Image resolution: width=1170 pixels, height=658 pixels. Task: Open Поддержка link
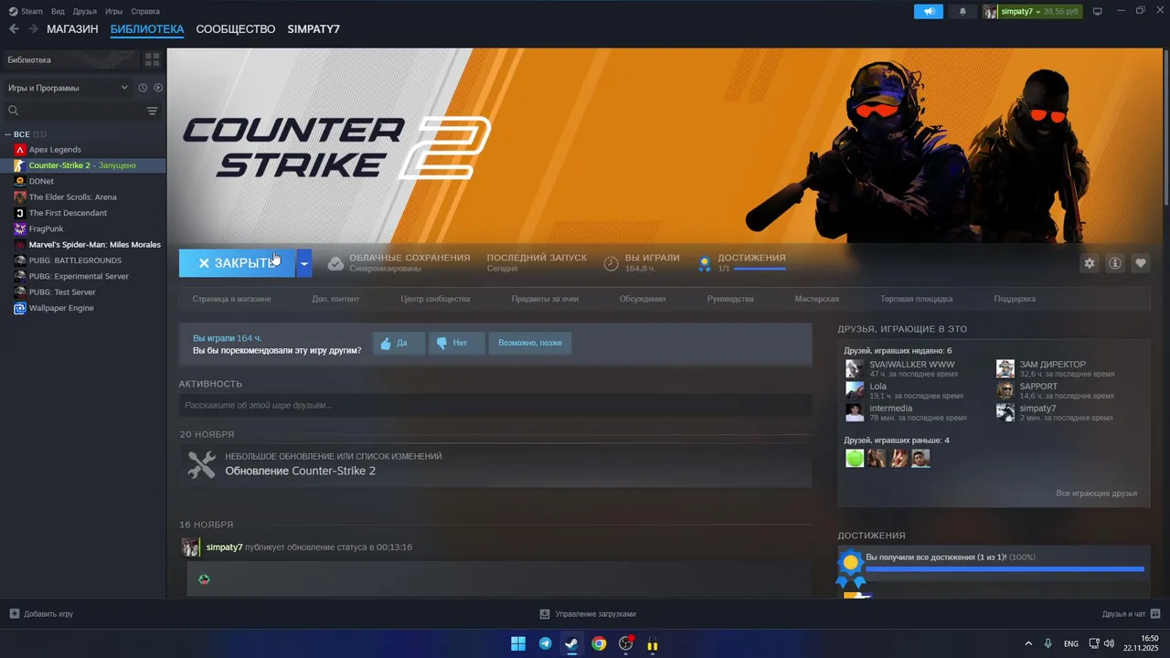click(1015, 299)
